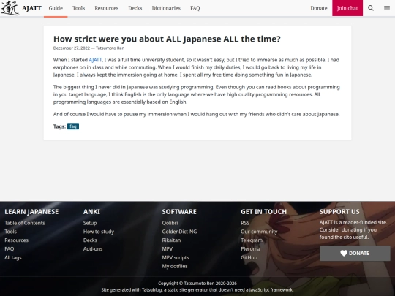Open Pleroma footer link
The height and width of the screenshot is (296, 395).
(x=250, y=249)
